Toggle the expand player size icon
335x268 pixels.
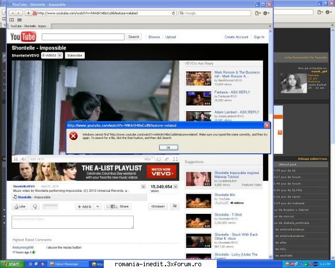(167, 159)
